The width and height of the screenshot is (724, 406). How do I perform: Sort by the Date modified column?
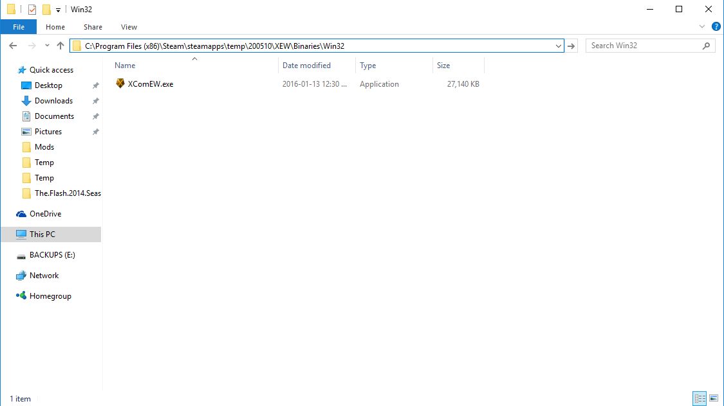pyautogui.click(x=306, y=66)
